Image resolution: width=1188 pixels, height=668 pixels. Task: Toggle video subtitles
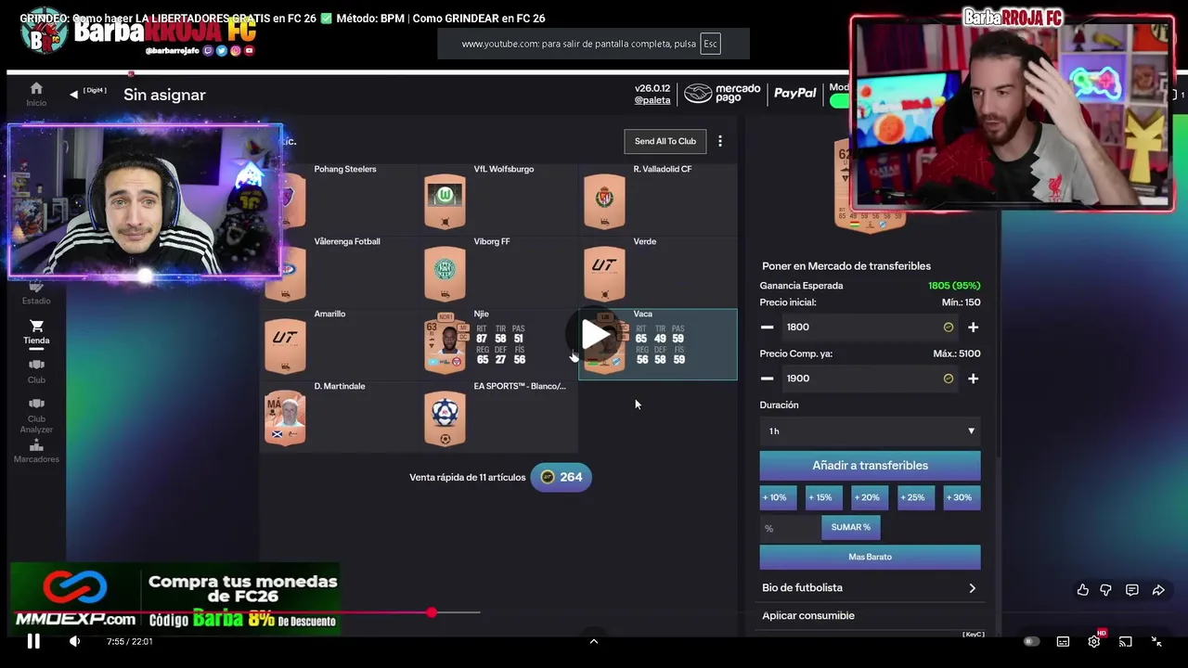coord(1063,641)
